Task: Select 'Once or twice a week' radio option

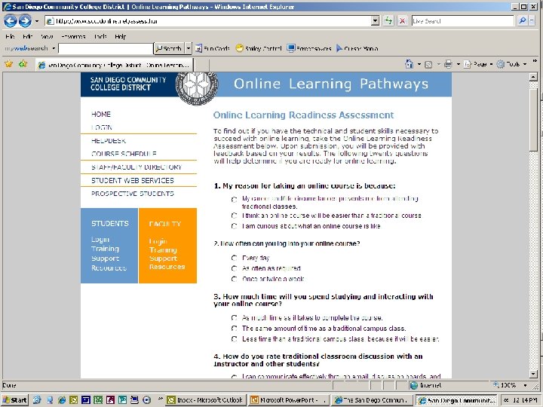Action: [x=235, y=279]
